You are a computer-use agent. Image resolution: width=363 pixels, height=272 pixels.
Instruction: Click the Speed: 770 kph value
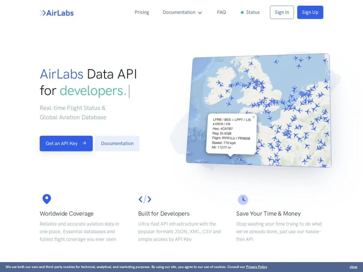point(224,143)
